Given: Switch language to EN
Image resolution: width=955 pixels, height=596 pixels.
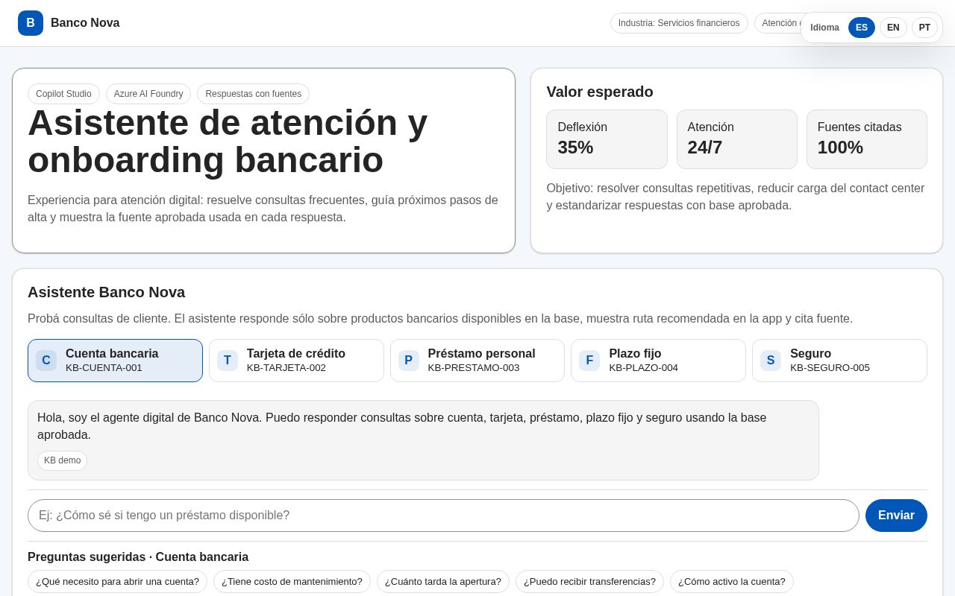Looking at the screenshot, I should point(893,28).
